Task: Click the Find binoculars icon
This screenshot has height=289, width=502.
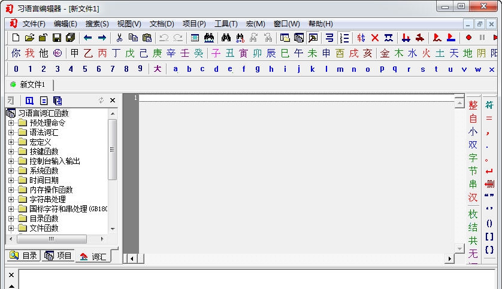Action: 226,38
